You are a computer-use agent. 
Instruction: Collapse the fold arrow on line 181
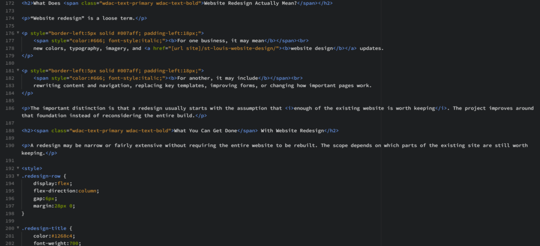tap(18, 71)
